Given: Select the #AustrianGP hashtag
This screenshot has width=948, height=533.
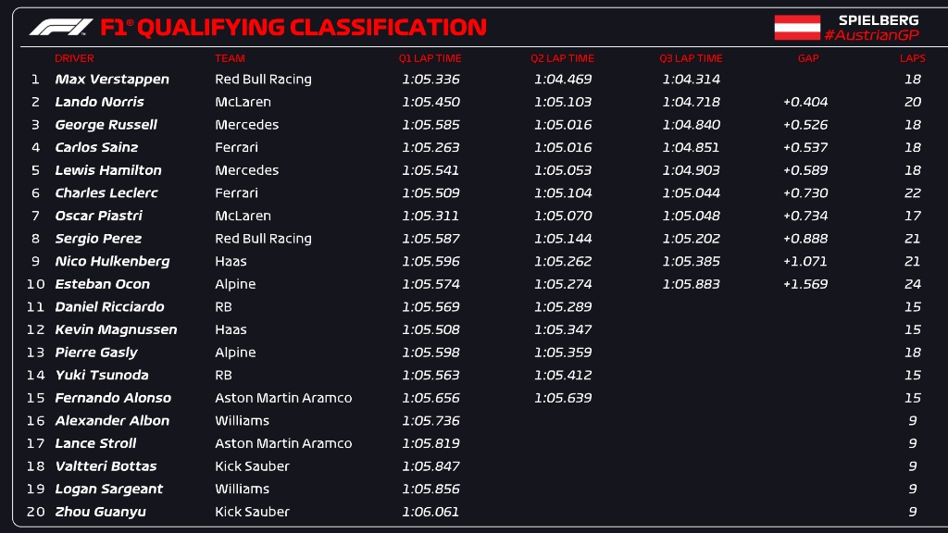Looking at the screenshot, I should [871, 36].
